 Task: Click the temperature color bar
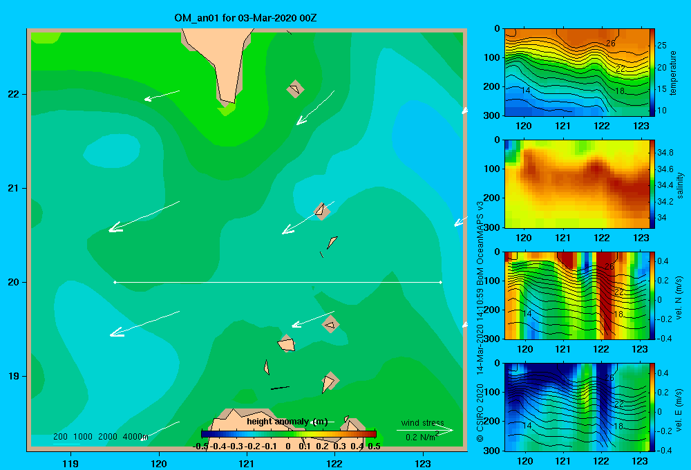pos(652,73)
